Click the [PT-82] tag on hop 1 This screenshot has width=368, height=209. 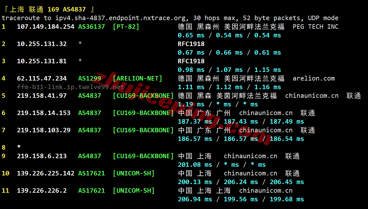click(x=126, y=27)
